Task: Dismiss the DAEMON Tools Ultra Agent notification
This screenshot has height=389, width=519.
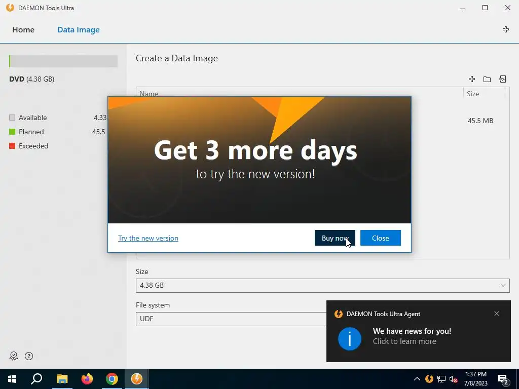Action: pyautogui.click(x=497, y=314)
